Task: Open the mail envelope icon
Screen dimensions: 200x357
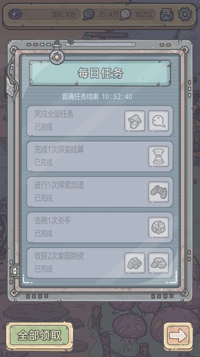Action: 167,14
